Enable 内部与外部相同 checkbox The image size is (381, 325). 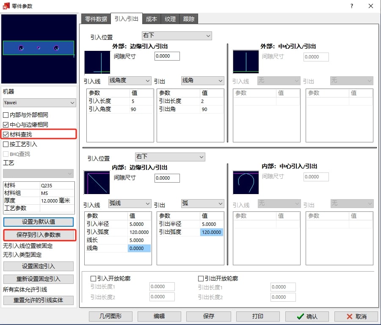(6, 115)
